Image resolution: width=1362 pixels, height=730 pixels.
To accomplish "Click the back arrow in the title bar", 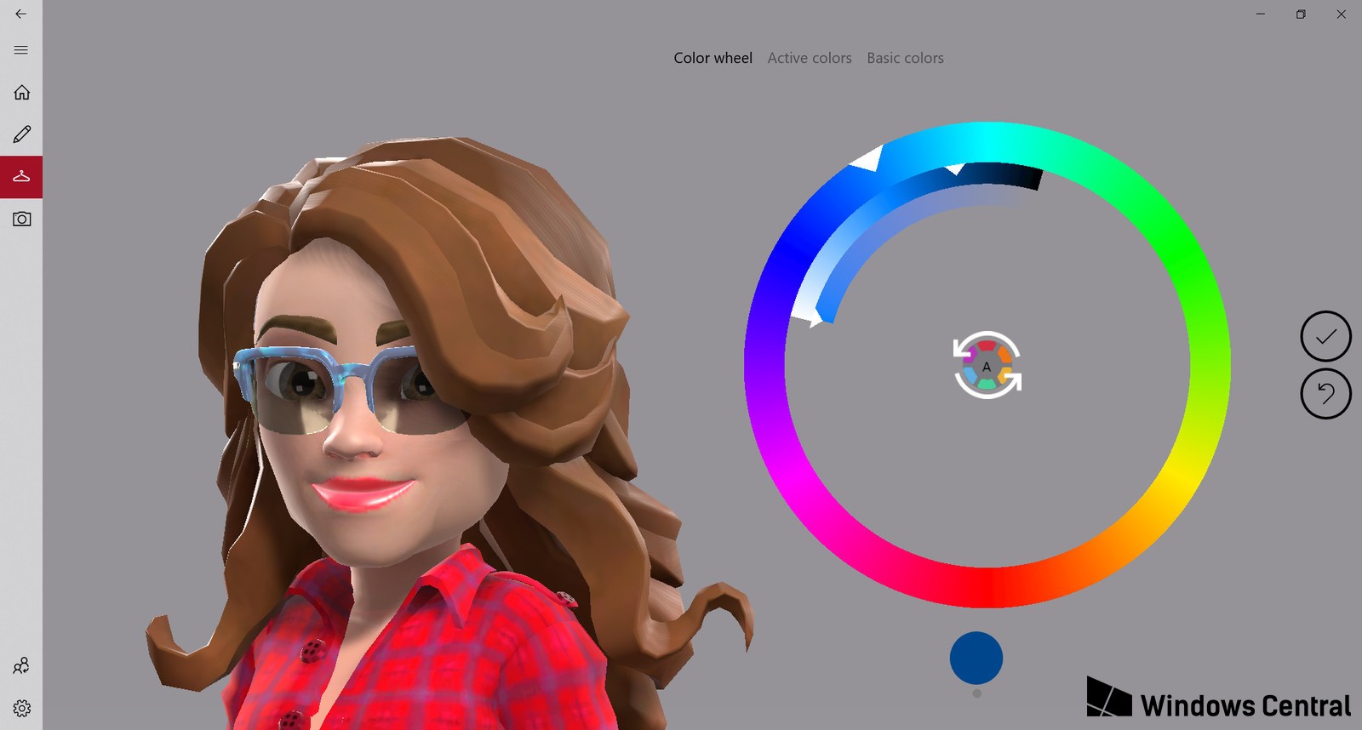I will (x=21, y=14).
